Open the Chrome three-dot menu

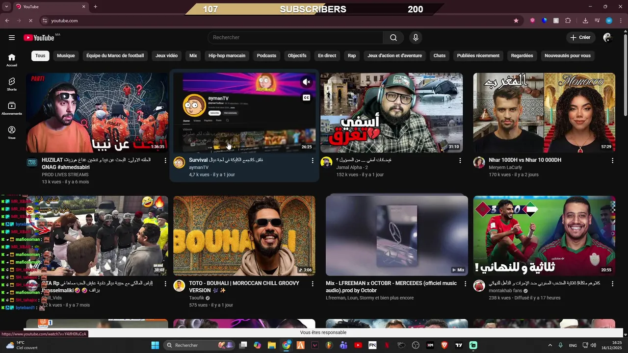click(x=621, y=21)
